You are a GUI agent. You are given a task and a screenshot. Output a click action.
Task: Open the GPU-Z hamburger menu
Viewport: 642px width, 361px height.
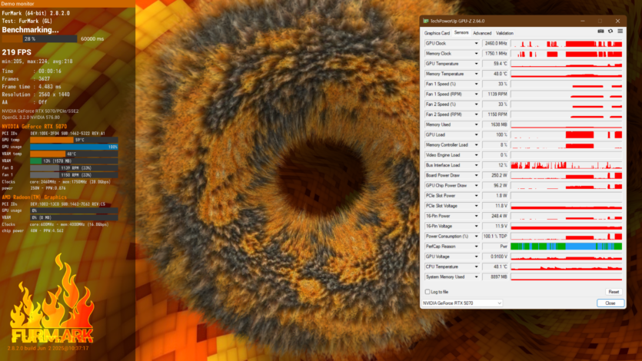[620, 31]
